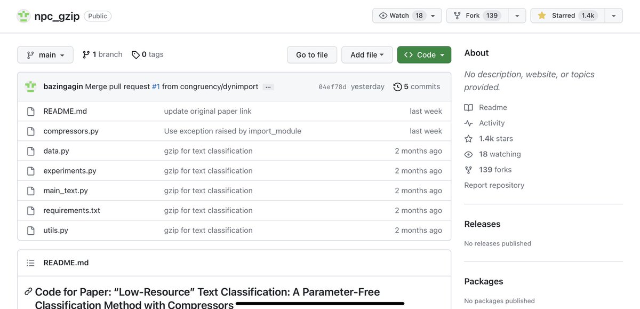This screenshot has height=309, width=640.
Task: Open the Releases section heading
Action: (482, 224)
